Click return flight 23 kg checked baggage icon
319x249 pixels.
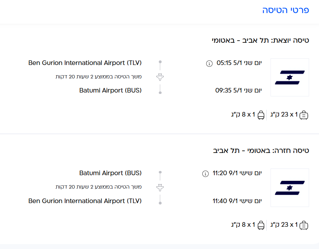coord(304,225)
